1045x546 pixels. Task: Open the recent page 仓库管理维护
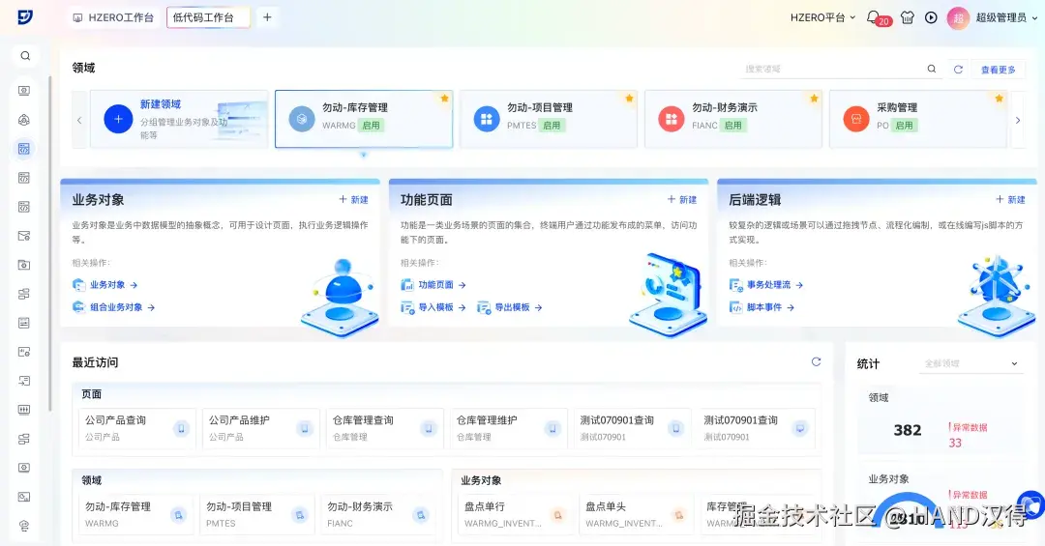[509, 428]
